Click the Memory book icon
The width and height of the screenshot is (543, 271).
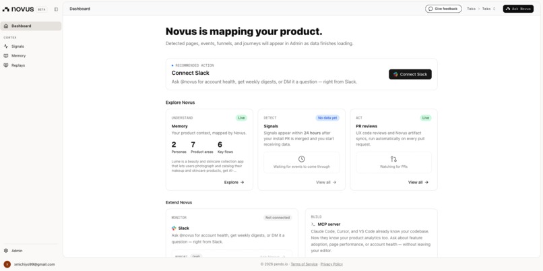tap(6, 56)
